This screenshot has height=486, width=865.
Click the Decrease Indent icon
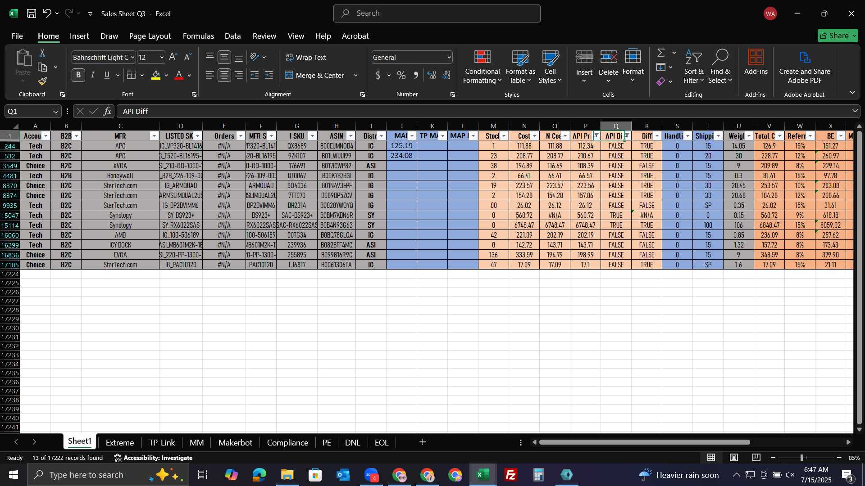tap(255, 75)
